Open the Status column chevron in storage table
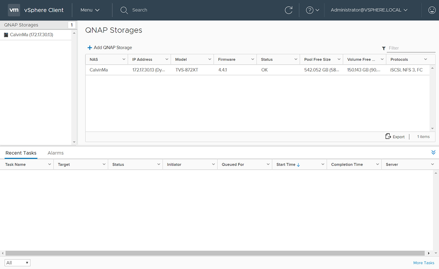The image size is (439, 269). pos(296,59)
